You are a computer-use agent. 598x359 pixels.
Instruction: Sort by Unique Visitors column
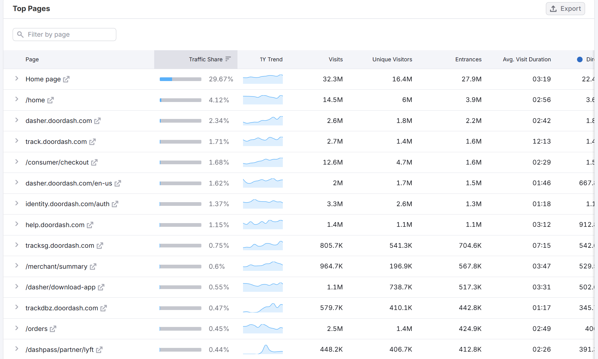point(392,59)
